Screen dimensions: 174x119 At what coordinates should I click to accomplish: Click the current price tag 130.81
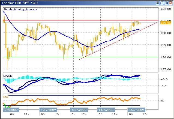coord(166,23)
